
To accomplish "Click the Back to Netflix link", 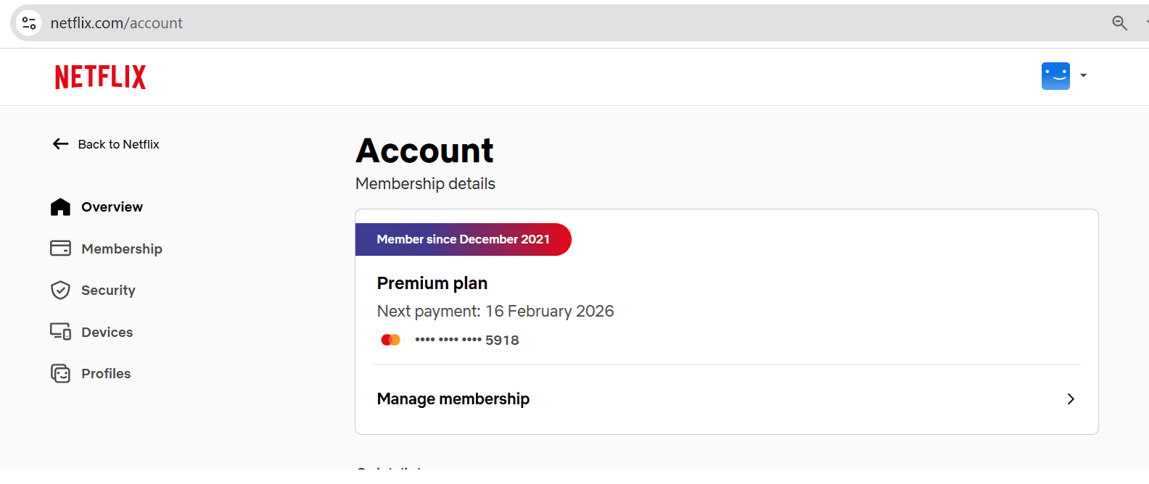I will point(118,143).
